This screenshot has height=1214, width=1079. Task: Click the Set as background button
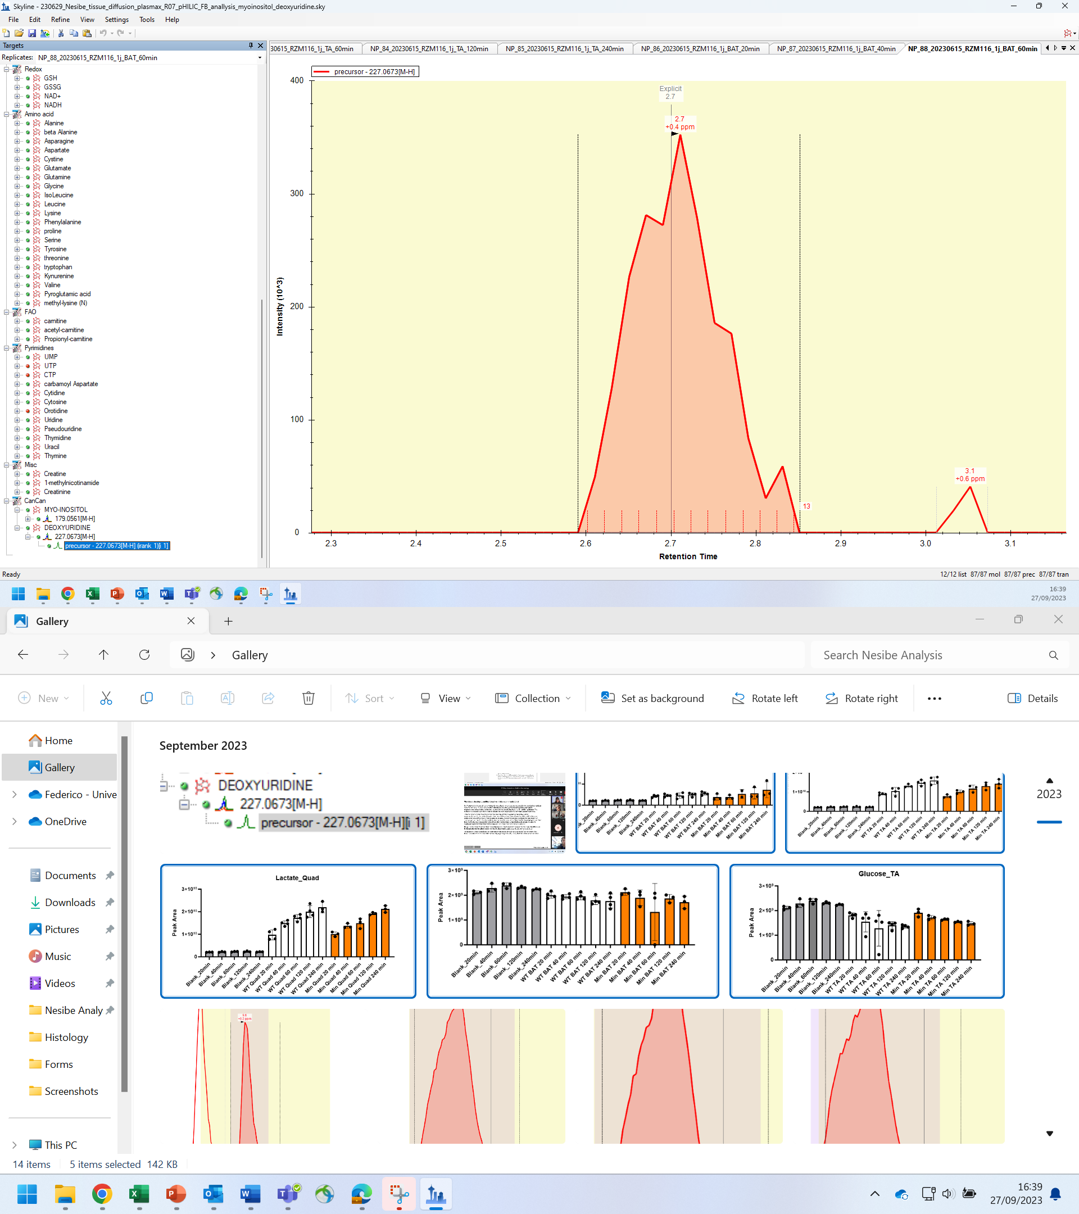click(x=652, y=699)
